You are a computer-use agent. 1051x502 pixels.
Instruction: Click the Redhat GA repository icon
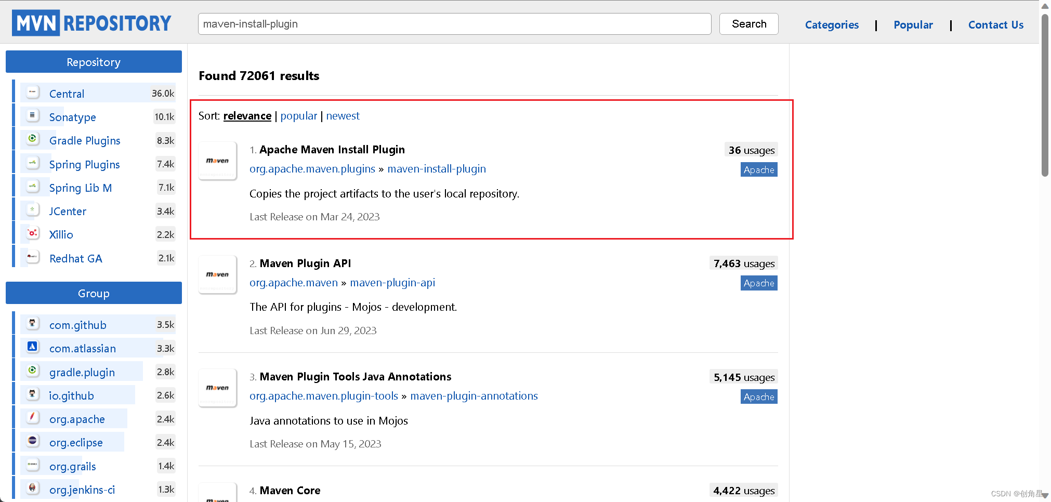[x=32, y=257]
